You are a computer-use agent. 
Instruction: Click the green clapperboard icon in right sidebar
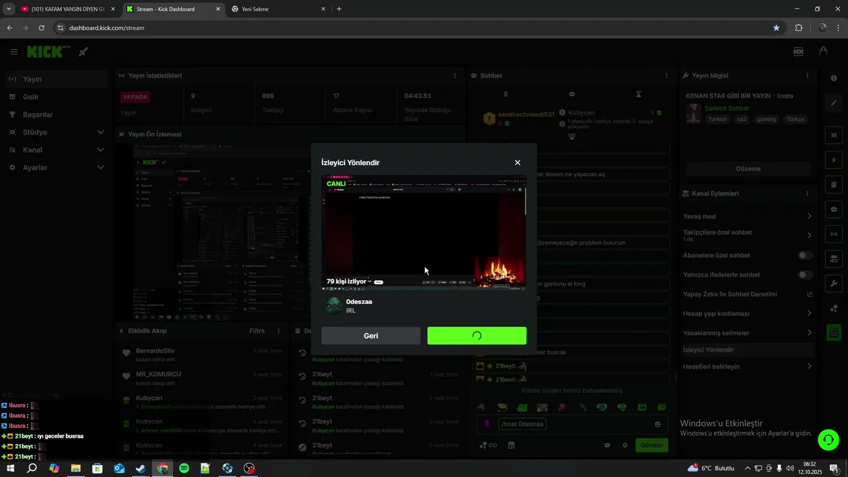point(833,333)
